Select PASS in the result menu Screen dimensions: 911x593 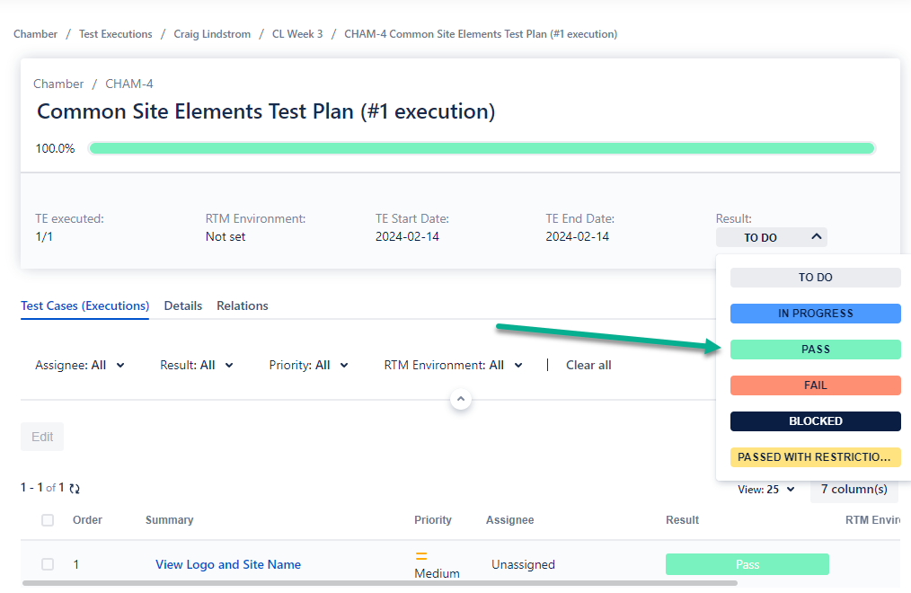click(x=815, y=350)
